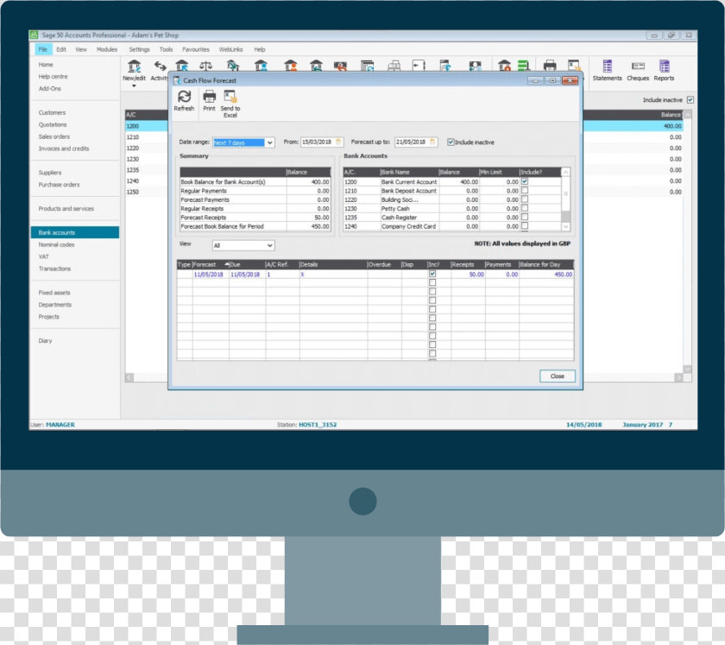The height and width of the screenshot is (645, 725).
Task: Check Include for Building Soci... account
Action: pyautogui.click(x=525, y=199)
